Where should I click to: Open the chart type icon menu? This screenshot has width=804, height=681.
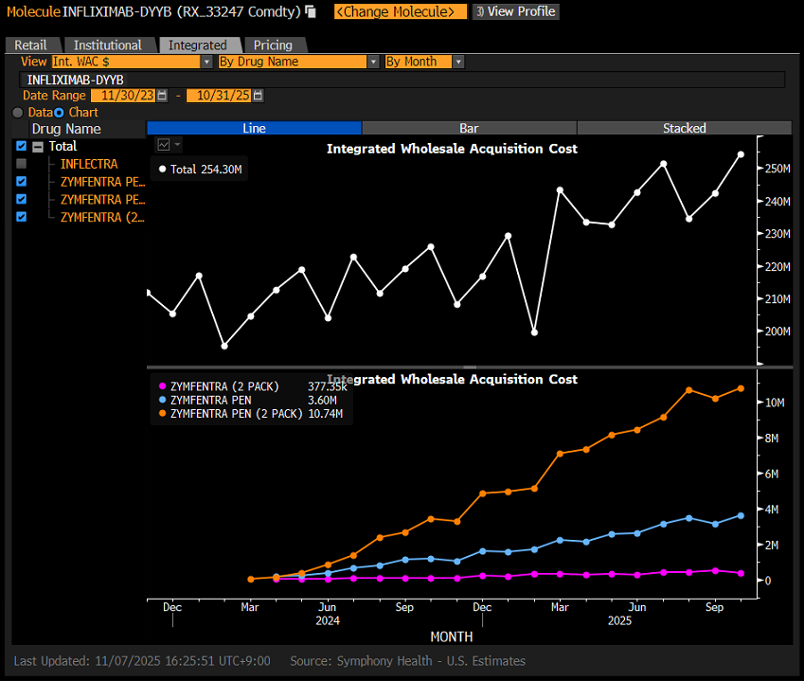coord(164,145)
